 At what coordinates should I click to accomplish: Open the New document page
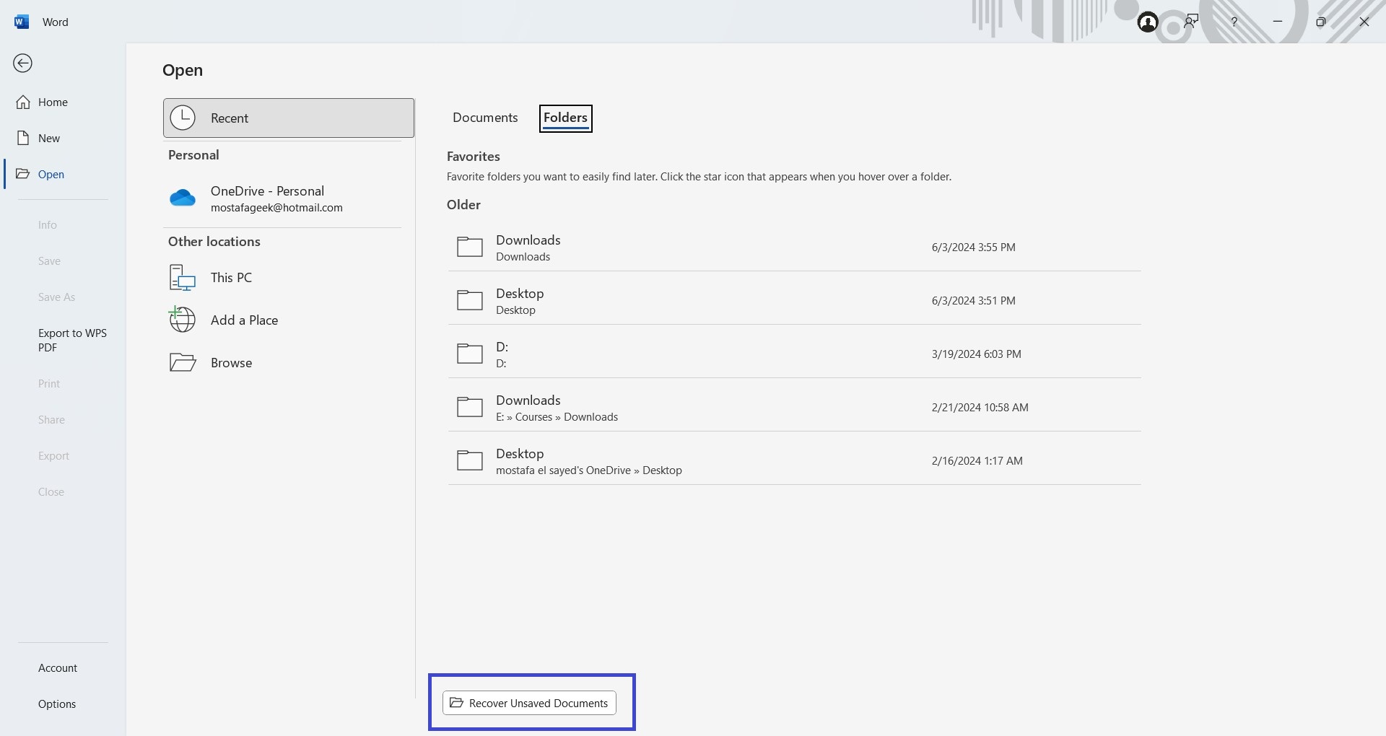coord(49,139)
